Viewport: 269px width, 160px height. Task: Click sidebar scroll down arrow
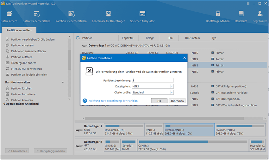[69, 99]
